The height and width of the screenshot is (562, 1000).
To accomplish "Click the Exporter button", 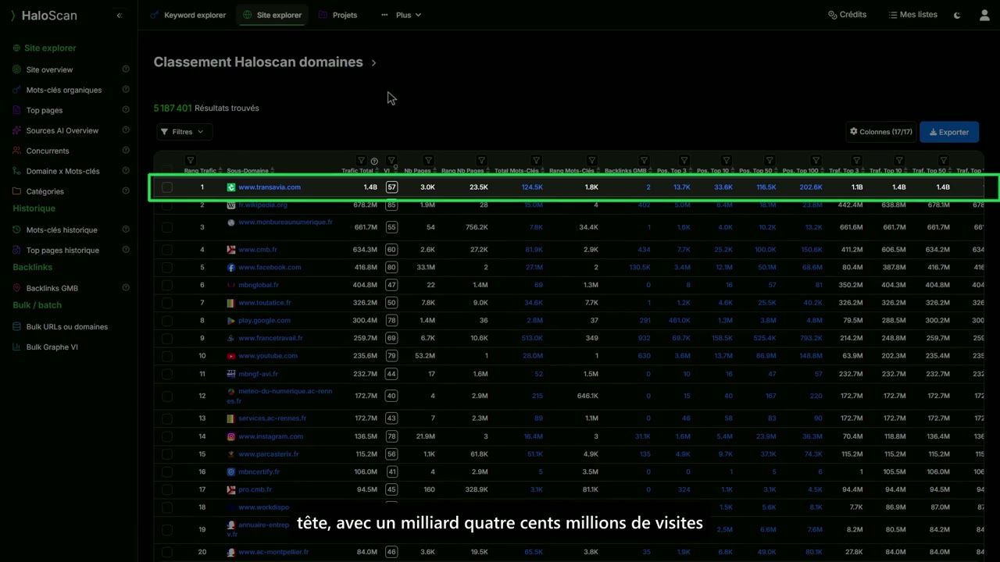I will pyautogui.click(x=949, y=132).
